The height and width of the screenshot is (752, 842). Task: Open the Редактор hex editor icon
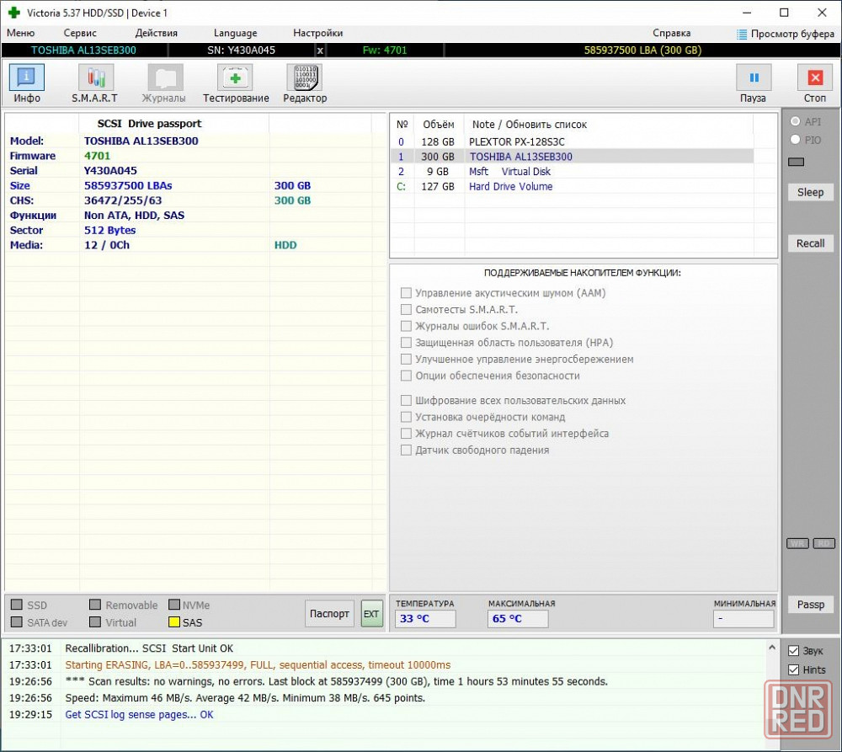pyautogui.click(x=304, y=77)
